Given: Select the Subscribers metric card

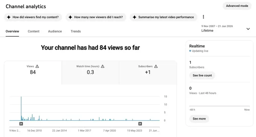Looking at the screenshot, I should coord(148,73).
